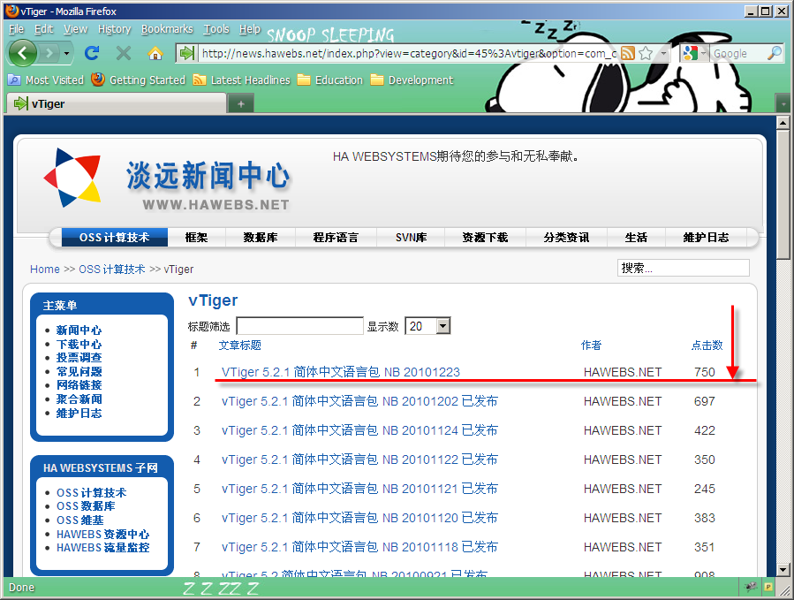794x600 pixels.
Task: Open article VTiger 5.2.1 NB 20101223
Action: click(341, 372)
